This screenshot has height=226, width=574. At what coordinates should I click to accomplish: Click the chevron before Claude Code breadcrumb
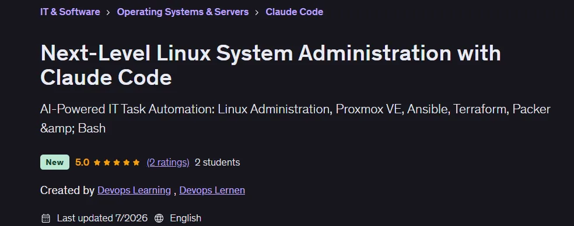[x=257, y=12]
